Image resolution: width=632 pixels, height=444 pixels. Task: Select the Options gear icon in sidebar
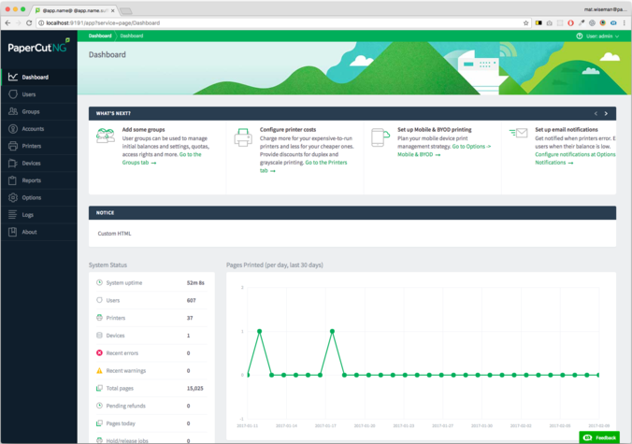(12, 197)
